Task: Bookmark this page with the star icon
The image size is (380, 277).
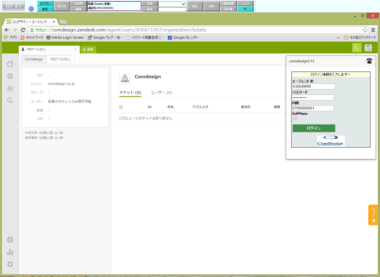Action: 365,30
